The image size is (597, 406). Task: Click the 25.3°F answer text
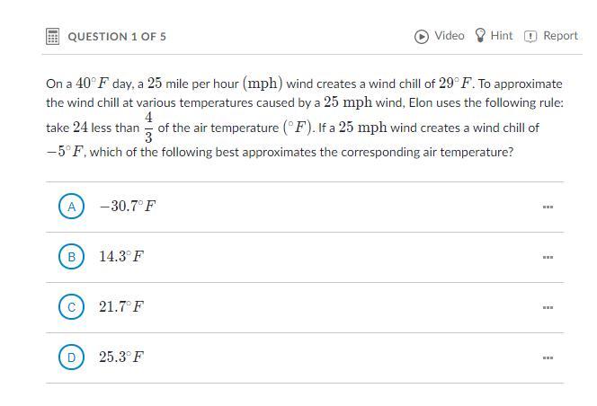pos(121,357)
